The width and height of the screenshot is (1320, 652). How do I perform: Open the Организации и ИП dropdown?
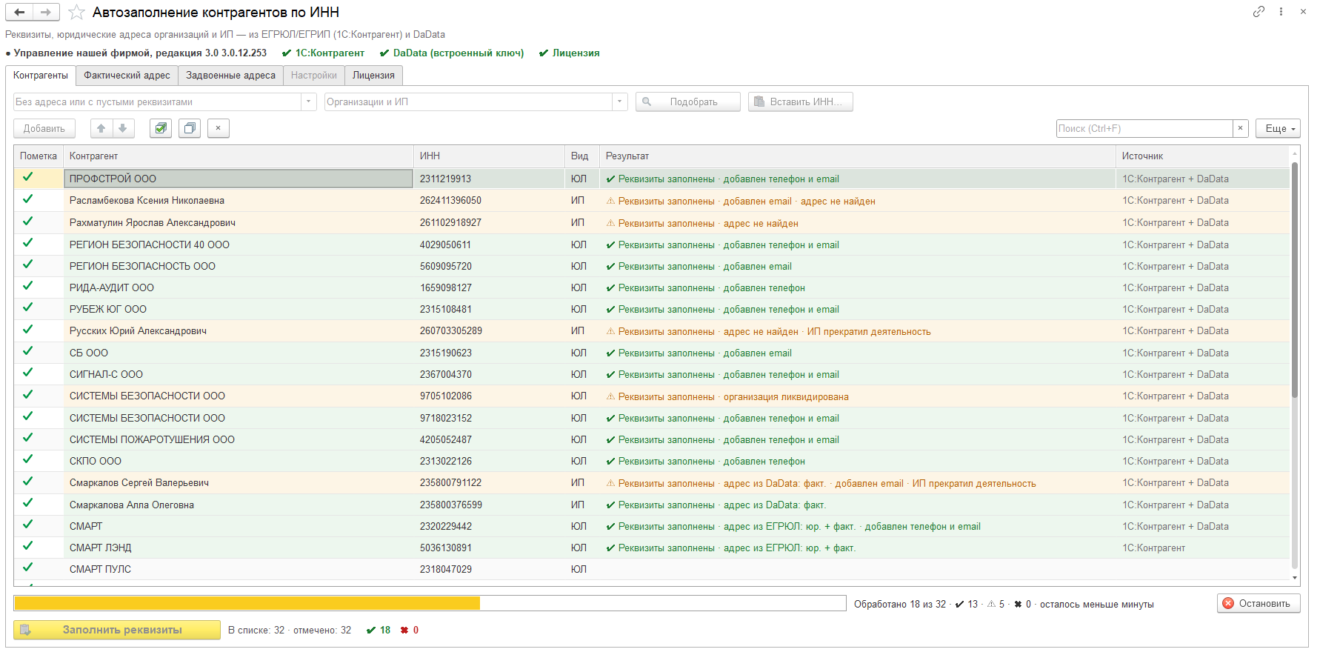point(620,102)
